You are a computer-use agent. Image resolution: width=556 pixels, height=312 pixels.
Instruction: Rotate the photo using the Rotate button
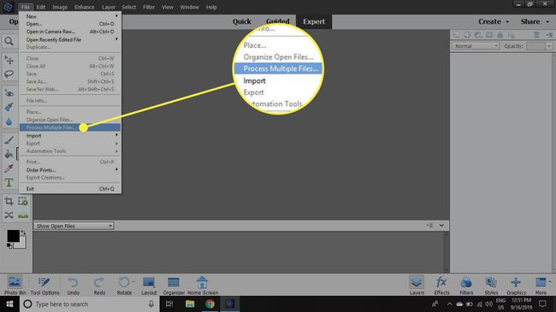coord(124,286)
